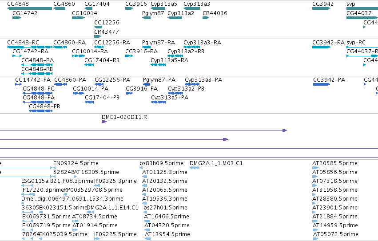Click EST EN09324.5prime

55,168
